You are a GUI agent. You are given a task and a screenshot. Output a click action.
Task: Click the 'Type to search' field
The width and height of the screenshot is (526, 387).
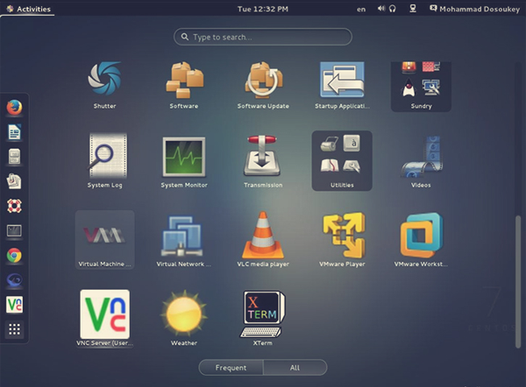pyautogui.click(x=263, y=37)
